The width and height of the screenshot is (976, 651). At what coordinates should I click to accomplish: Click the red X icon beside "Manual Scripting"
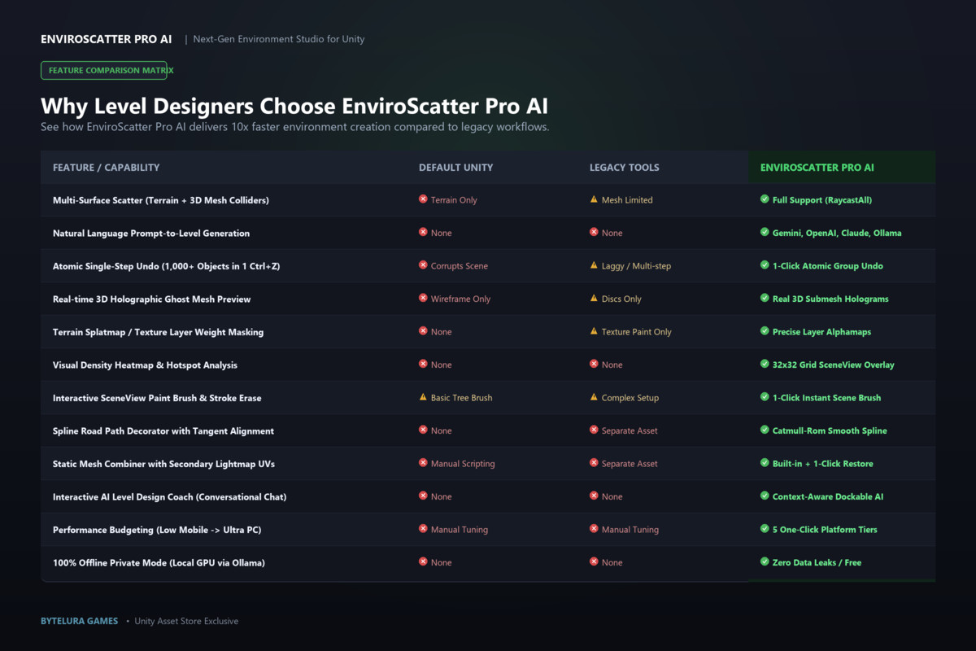(423, 463)
